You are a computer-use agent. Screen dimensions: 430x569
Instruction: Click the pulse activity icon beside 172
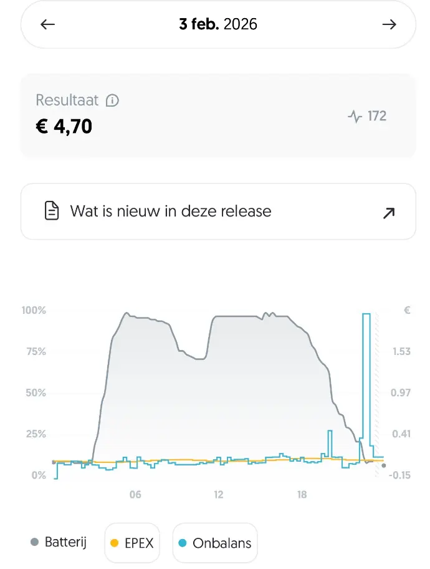point(355,117)
